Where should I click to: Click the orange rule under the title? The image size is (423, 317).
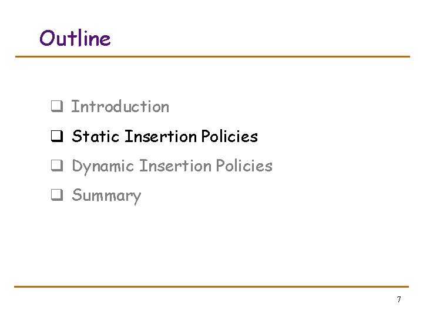(211, 57)
